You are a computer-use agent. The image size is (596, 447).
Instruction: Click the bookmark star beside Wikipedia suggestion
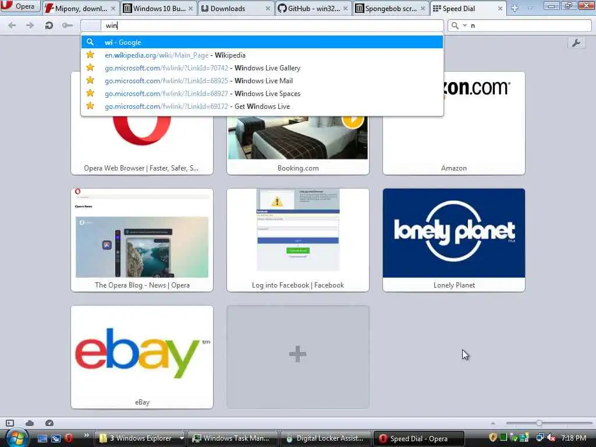pos(90,55)
